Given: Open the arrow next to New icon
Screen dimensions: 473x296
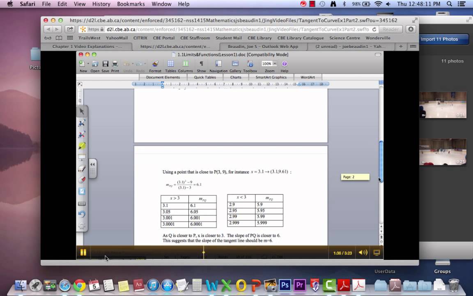Looking at the screenshot, I should 88,64.
